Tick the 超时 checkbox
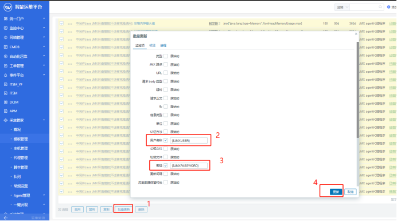397x221 pixels. pos(166,90)
